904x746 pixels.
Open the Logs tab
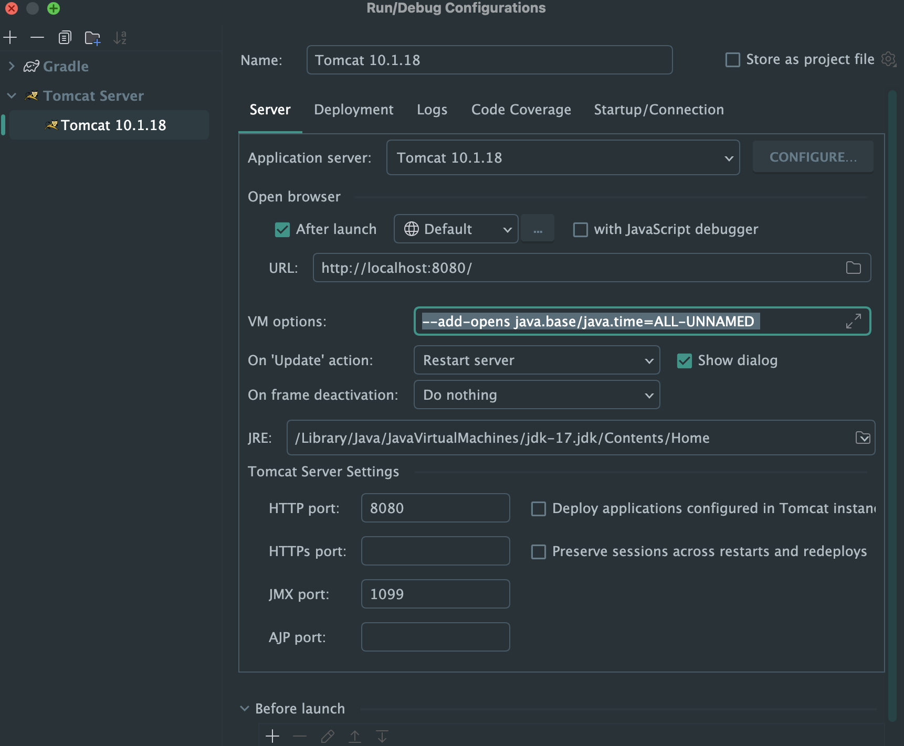pyautogui.click(x=432, y=110)
